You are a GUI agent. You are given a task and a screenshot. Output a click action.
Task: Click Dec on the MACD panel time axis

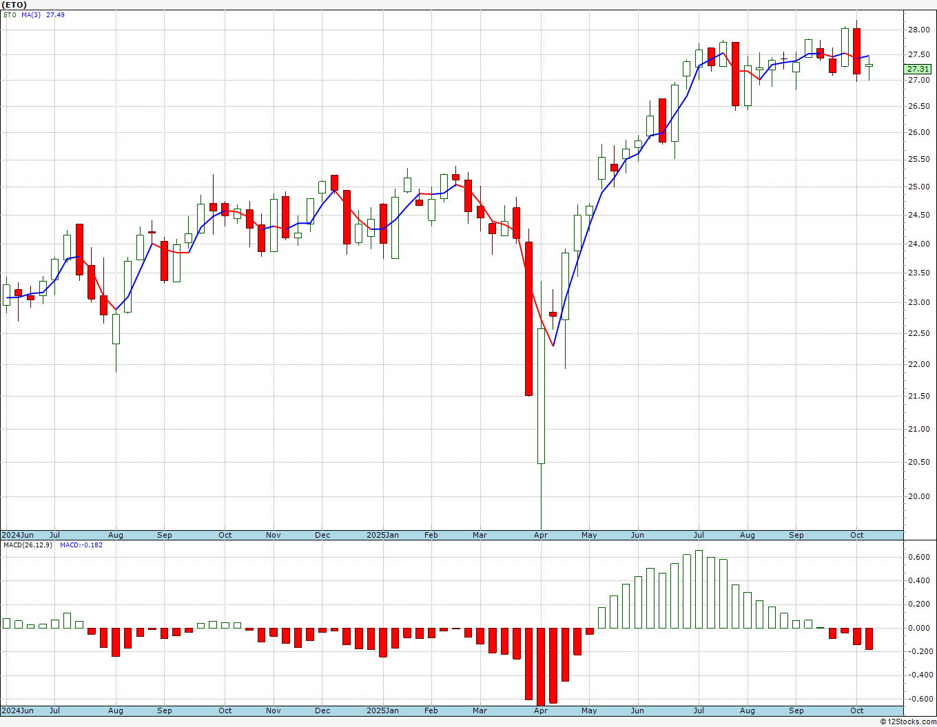point(322,710)
